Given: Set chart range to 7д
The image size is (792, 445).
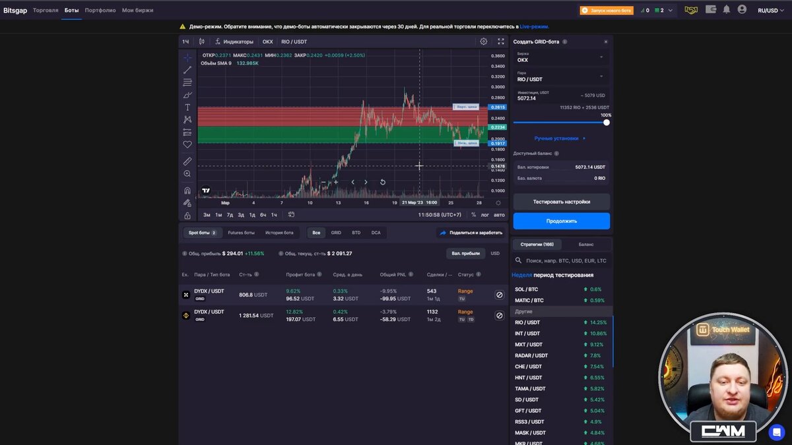Looking at the screenshot, I should click(x=230, y=214).
